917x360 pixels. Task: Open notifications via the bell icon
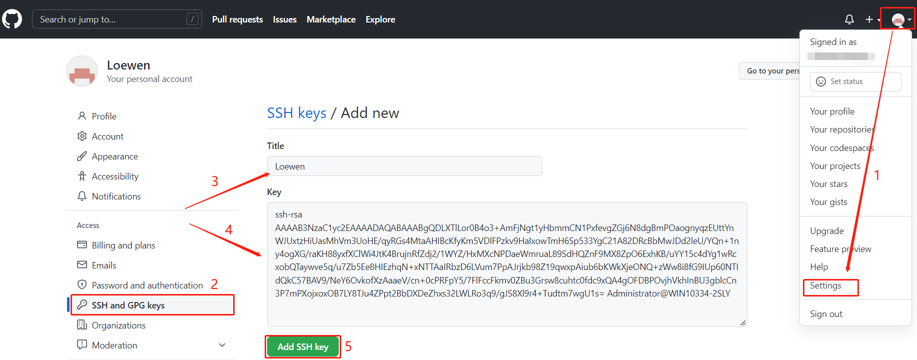click(849, 19)
